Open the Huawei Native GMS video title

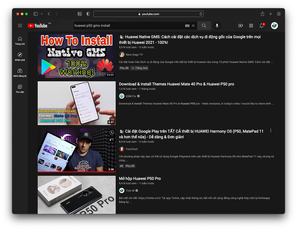pyautogui.click(x=190, y=39)
